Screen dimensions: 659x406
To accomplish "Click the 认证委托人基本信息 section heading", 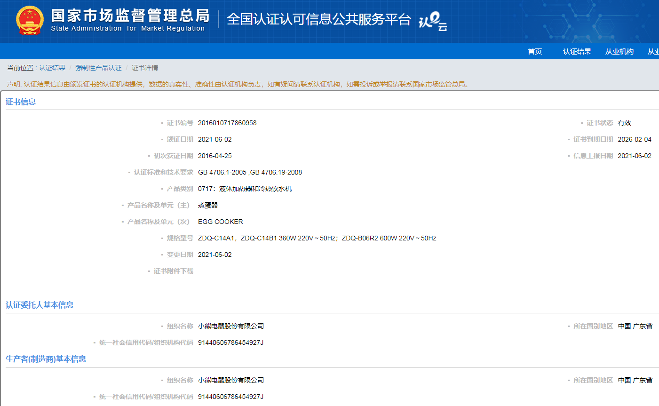I will coord(40,305).
